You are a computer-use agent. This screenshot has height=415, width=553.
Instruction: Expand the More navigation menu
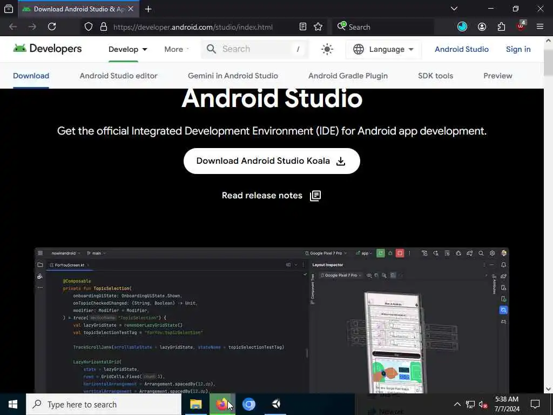(177, 49)
